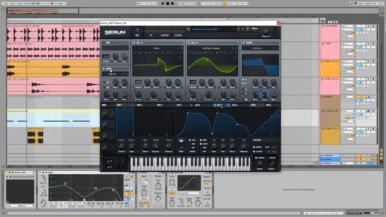The image size is (386, 217).
Task: Select the pink drum track header
Action: [330, 33]
